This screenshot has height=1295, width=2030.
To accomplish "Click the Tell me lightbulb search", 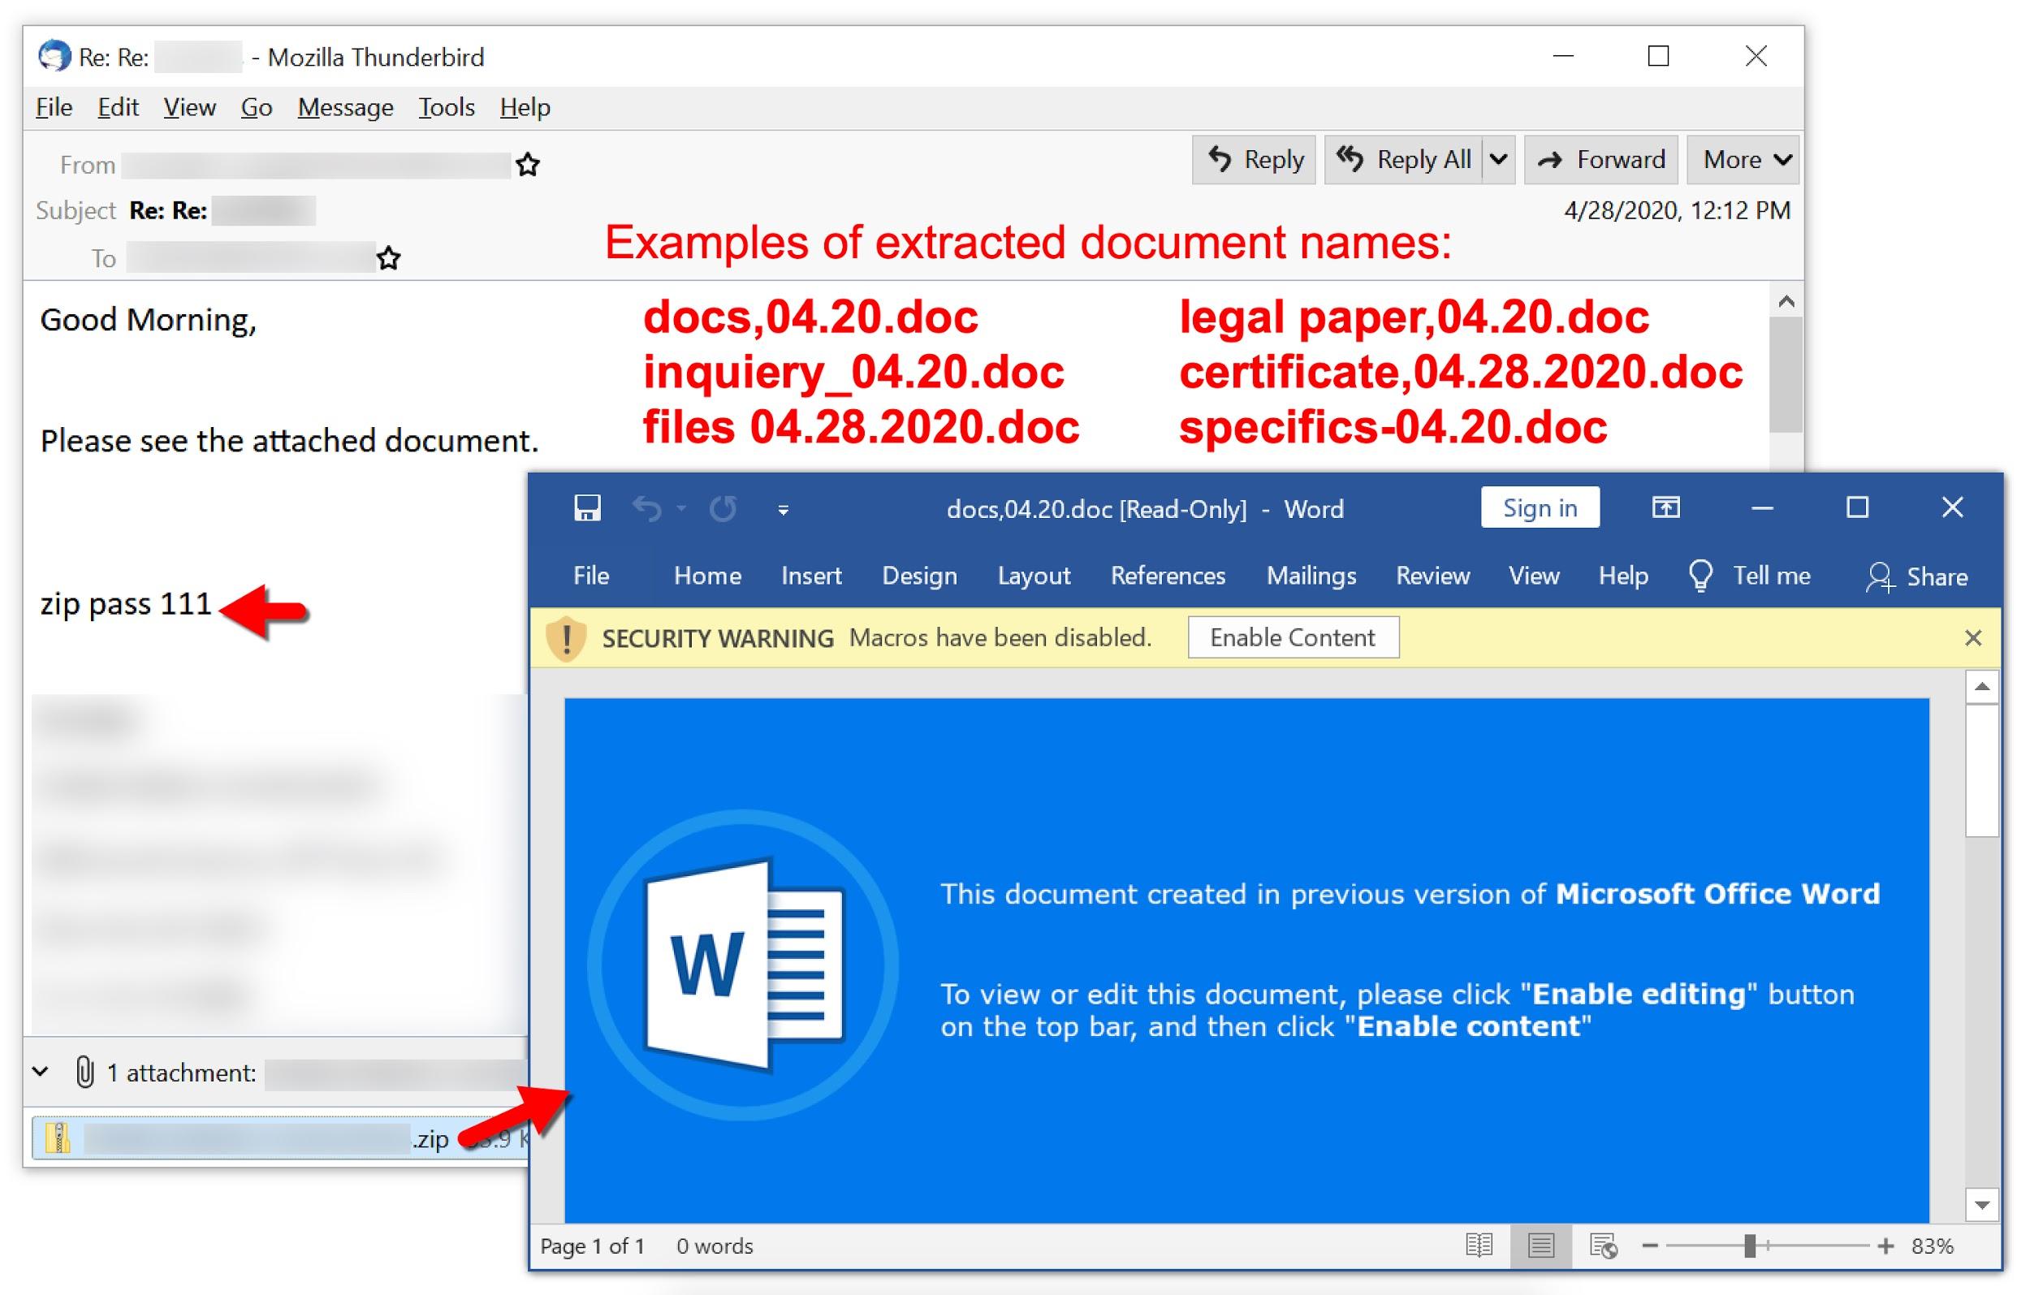I will 1749,576.
